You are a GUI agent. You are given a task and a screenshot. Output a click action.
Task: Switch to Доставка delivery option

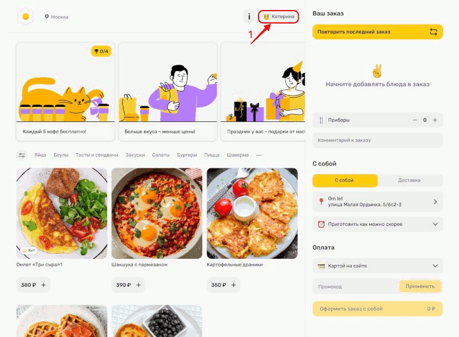tap(409, 180)
